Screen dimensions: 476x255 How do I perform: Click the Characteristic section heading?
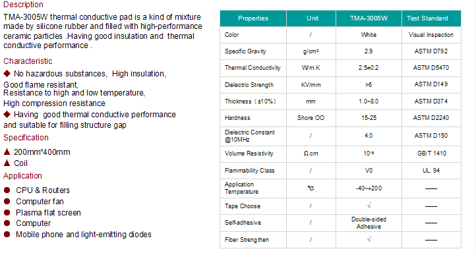coord(28,61)
